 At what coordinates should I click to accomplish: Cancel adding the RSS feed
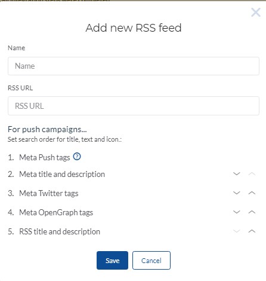pos(151,260)
